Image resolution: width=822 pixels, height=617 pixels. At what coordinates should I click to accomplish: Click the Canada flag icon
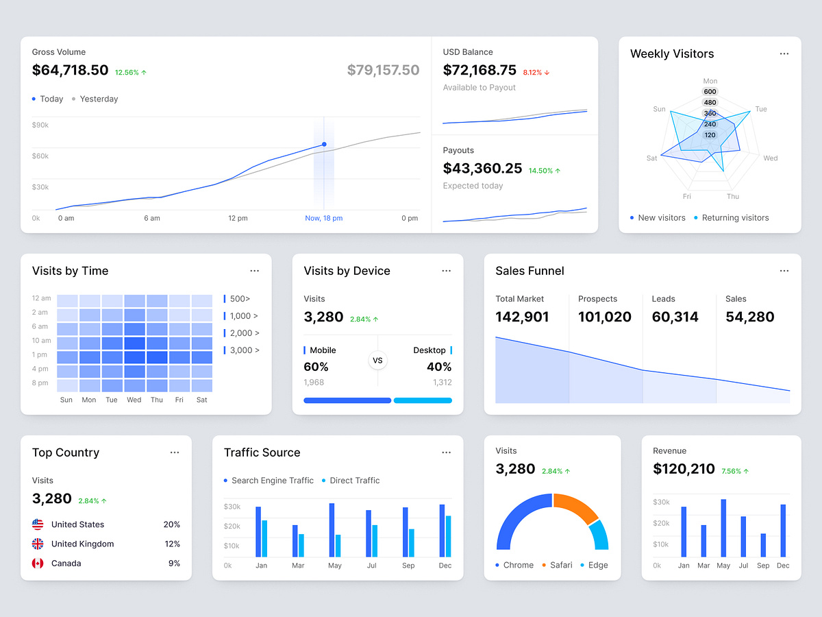pos(38,563)
